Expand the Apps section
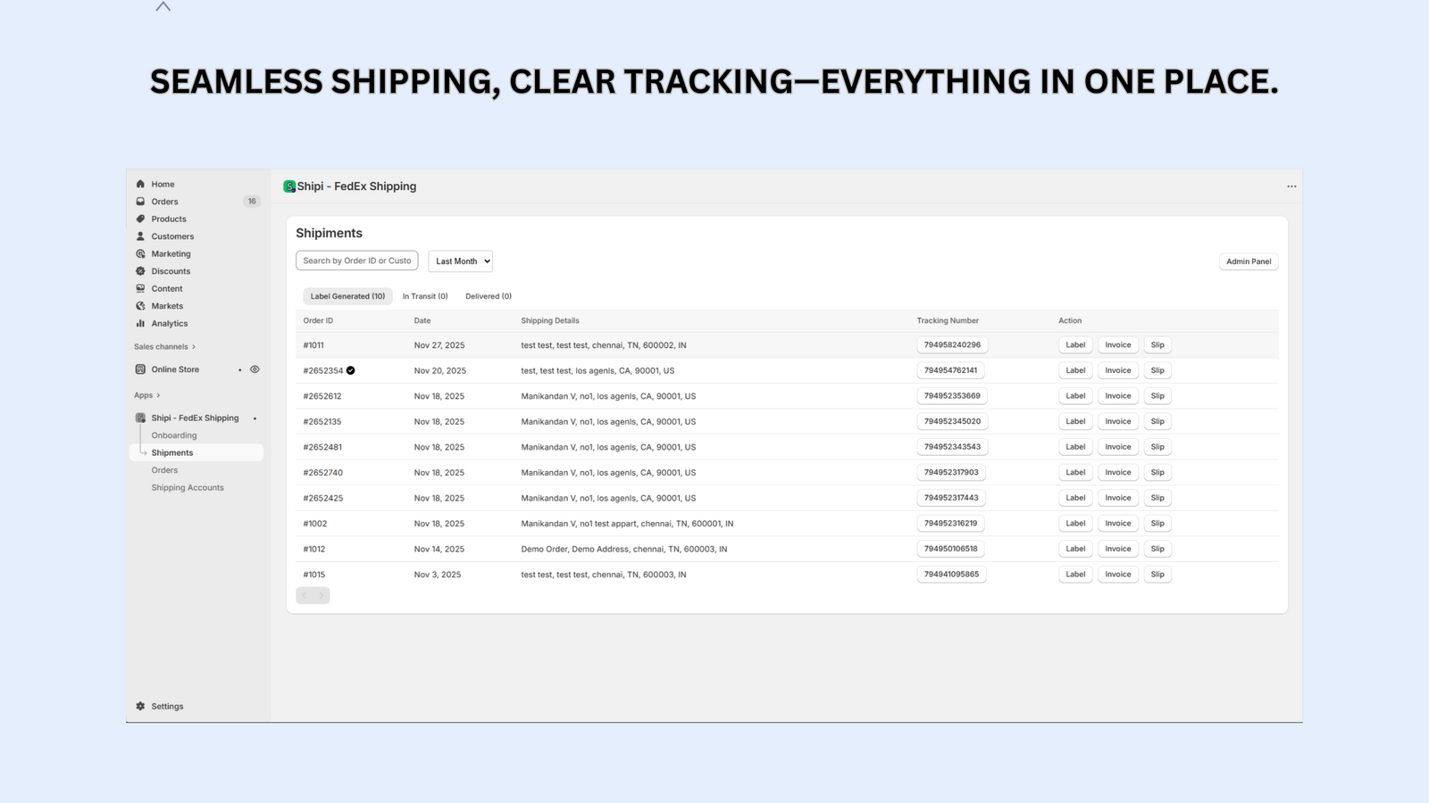 tap(146, 394)
